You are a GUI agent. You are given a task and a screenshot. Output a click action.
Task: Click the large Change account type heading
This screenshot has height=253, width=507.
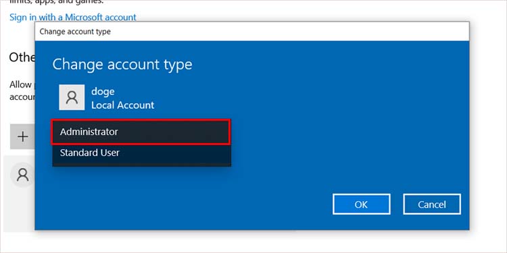click(122, 64)
